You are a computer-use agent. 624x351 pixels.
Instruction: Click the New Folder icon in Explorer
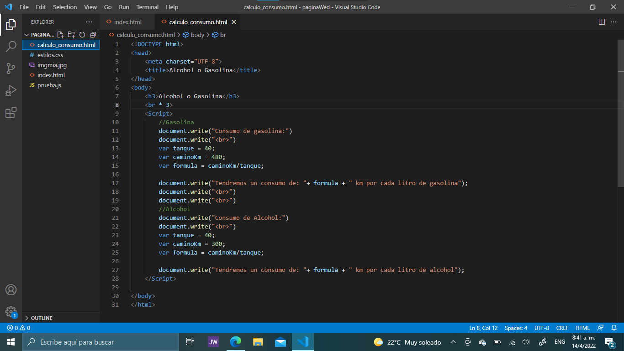[71, 35]
